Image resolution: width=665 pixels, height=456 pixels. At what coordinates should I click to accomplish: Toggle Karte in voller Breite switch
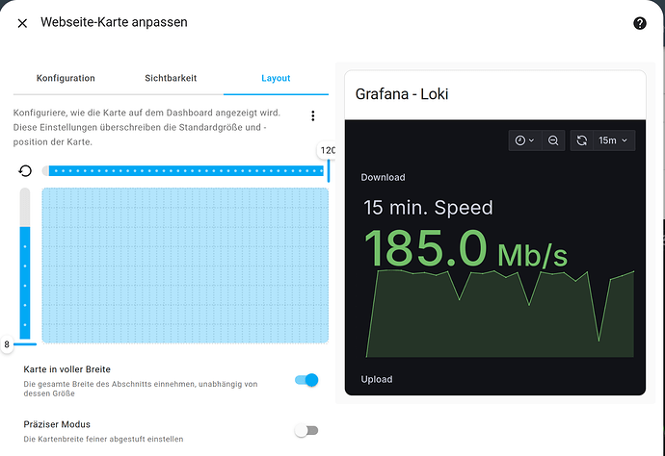(306, 380)
